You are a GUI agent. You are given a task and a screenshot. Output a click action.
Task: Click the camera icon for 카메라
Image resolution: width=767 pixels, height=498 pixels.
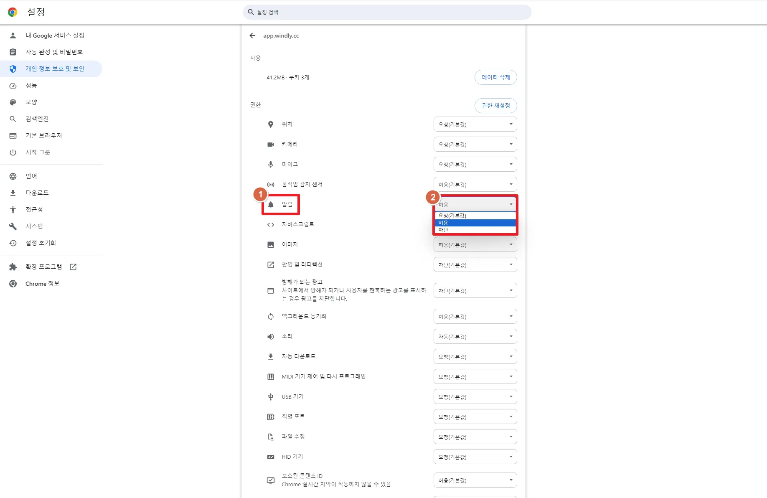[271, 145]
